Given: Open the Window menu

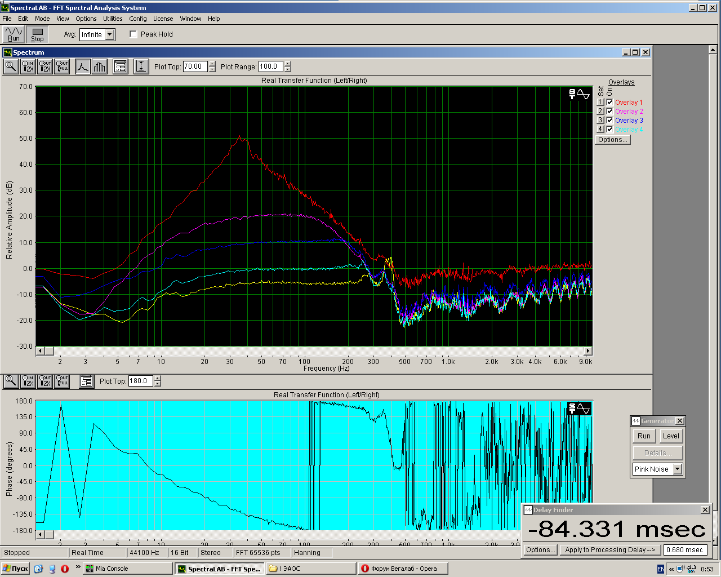Looking at the screenshot, I should (x=190, y=19).
